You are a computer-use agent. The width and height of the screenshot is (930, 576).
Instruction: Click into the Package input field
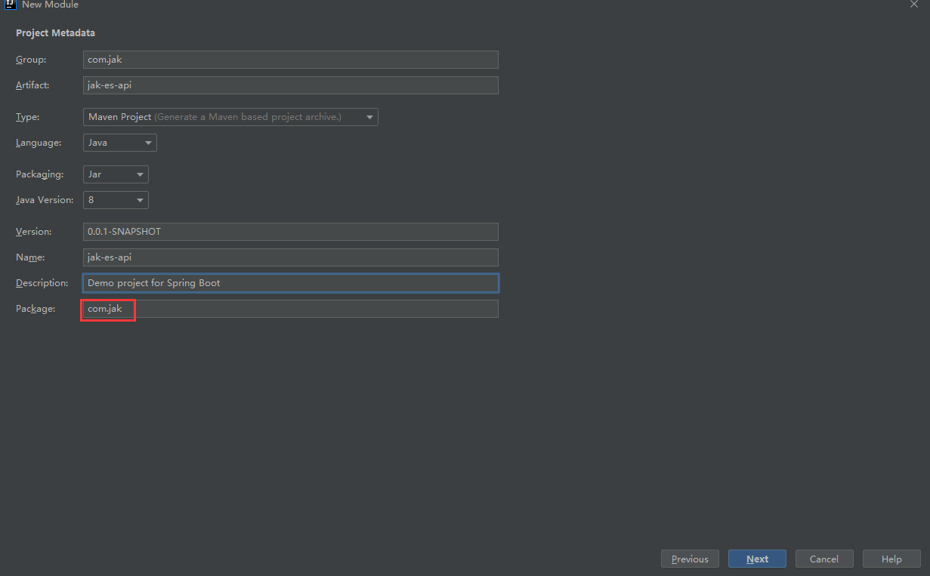pos(291,309)
